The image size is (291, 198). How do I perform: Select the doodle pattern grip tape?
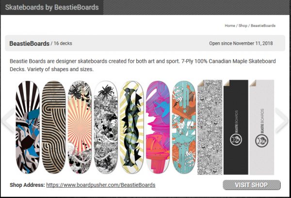point(210,127)
